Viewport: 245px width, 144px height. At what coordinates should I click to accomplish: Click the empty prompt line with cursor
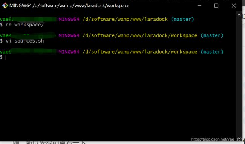coord(3,57)
